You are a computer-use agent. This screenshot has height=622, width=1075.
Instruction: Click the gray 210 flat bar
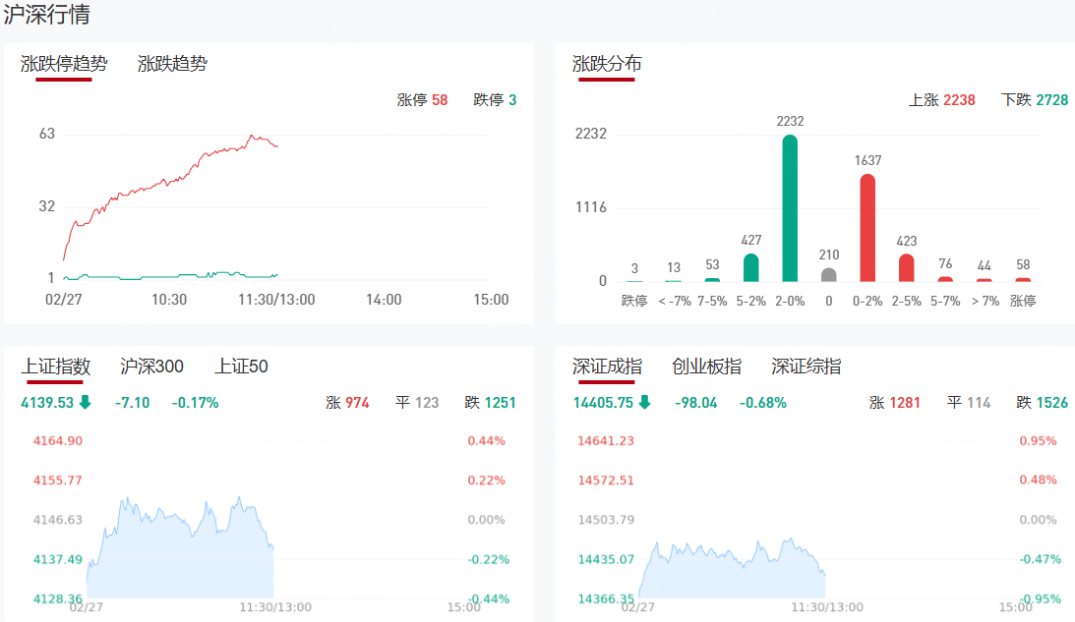point(828,275)
